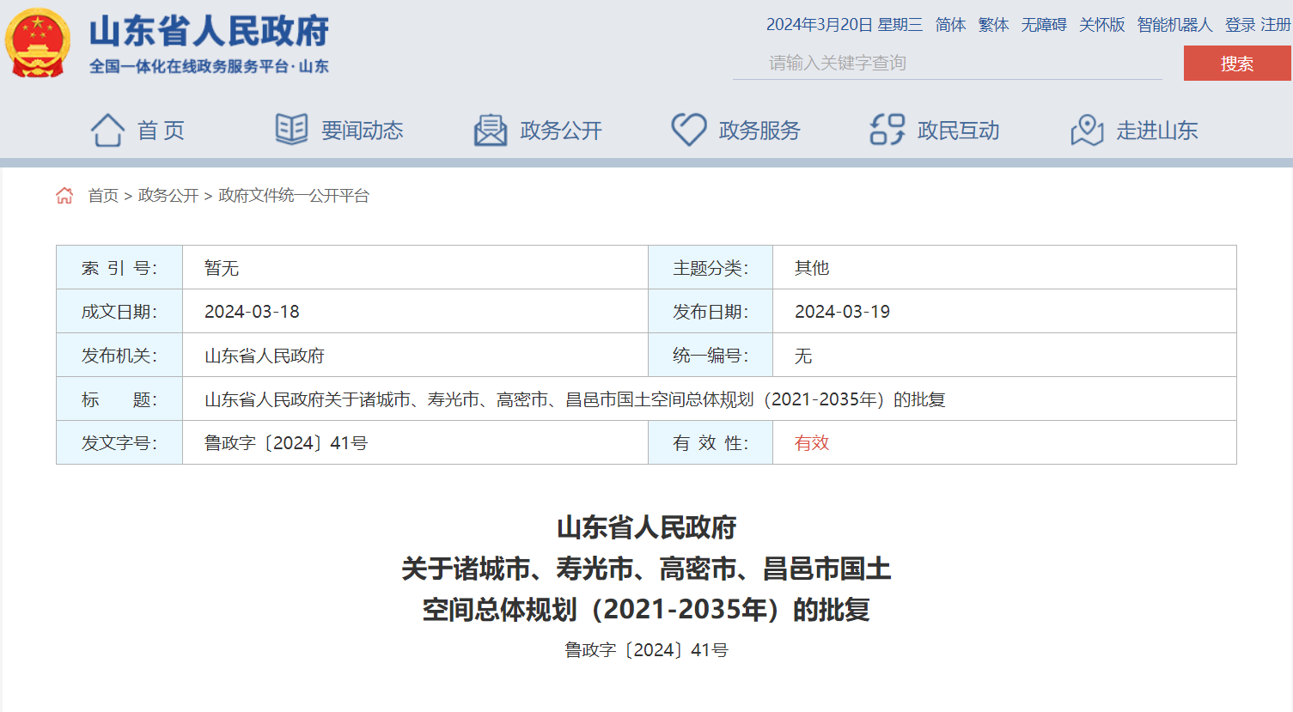Click the 登录 login link
Screen dimensions: 1293x712
[1240, 25]
